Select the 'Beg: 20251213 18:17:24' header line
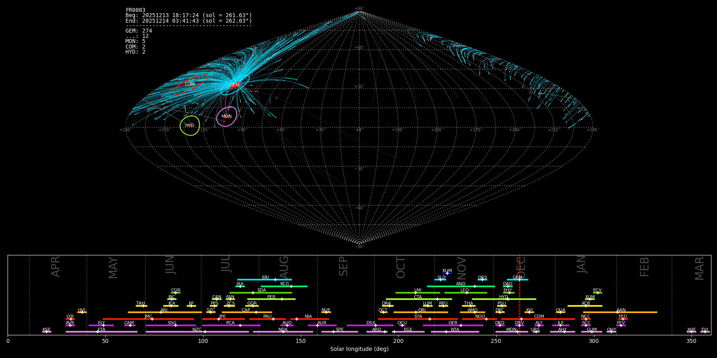This screenshot has width=717, height=358. pos(189,15)
